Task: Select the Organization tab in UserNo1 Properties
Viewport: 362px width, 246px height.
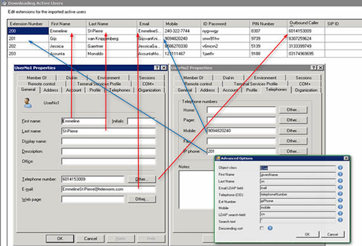Action: point(150,90)
